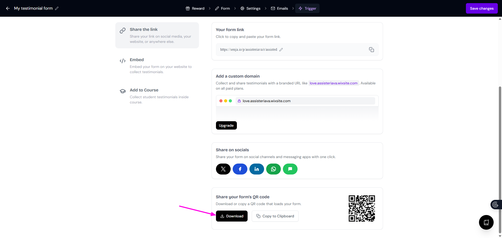
Task: Share form via green message icon
Action: 290,169
